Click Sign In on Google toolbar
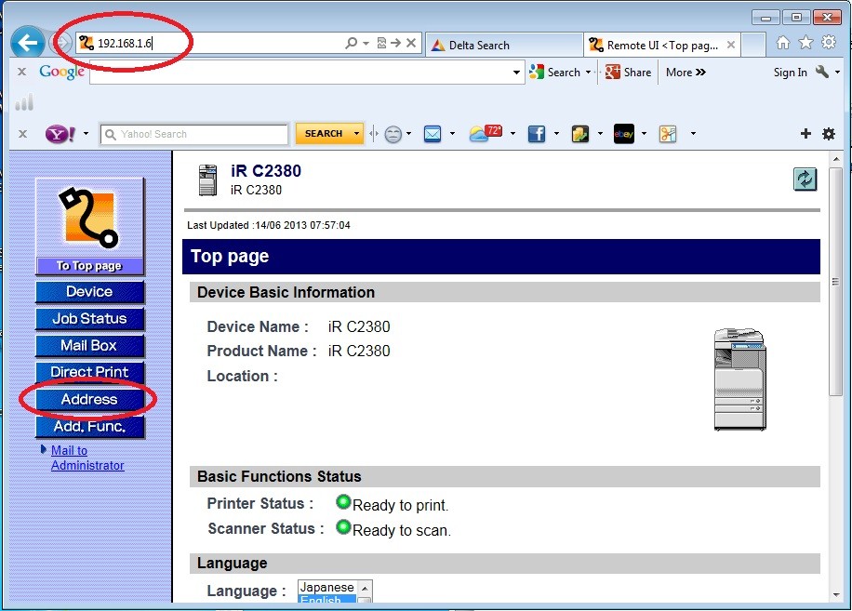 click(x=790, y=73)
